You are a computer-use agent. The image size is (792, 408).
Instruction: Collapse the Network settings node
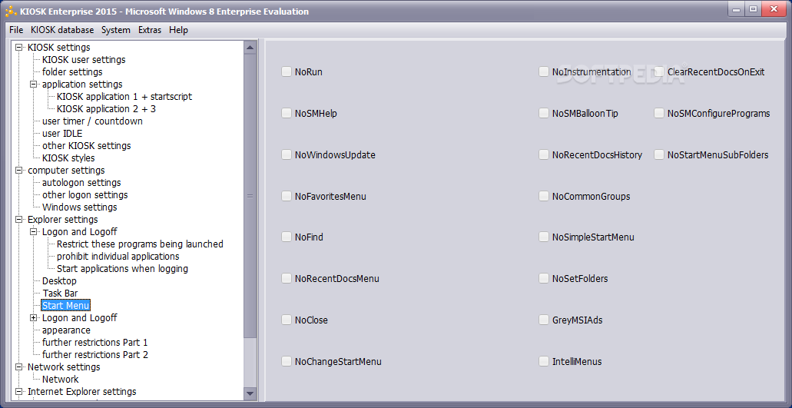19,367
